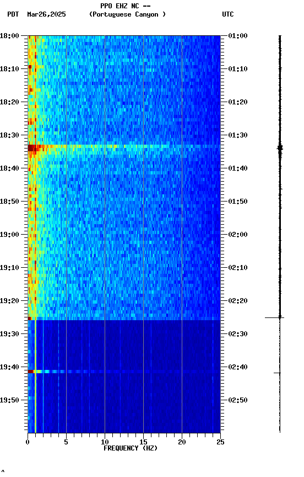Click the '19:00' PDT time label
The height and width of the screenshot is (477, 304).
point(9,235)
